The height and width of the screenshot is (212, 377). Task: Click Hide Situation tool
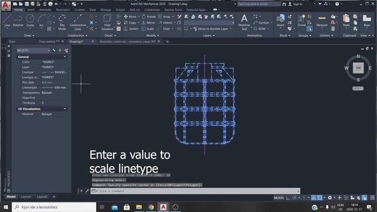click(x=107, y=22)
